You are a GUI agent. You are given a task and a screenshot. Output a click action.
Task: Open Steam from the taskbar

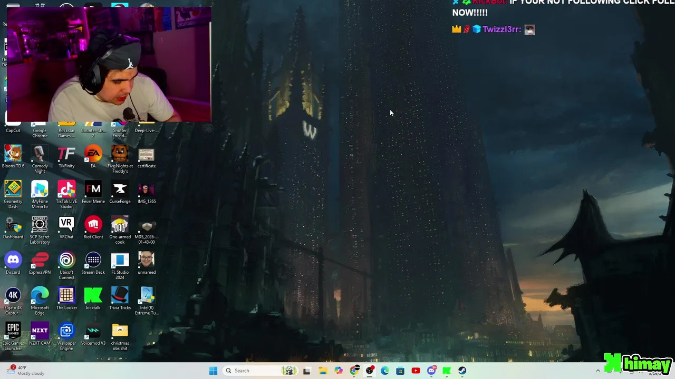(x=462, y=371)
